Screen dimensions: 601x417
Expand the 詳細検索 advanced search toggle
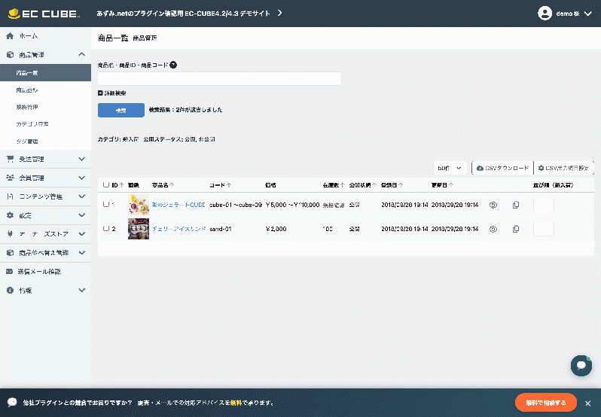(112, 93)
